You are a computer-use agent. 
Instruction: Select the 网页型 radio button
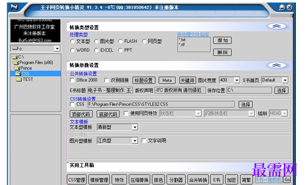coord(144,41)
